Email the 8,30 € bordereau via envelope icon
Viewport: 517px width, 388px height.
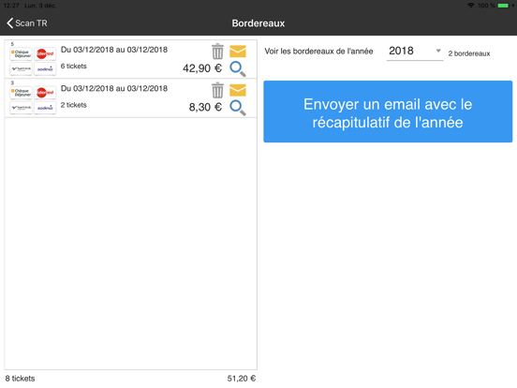click(x=238, y=90)
